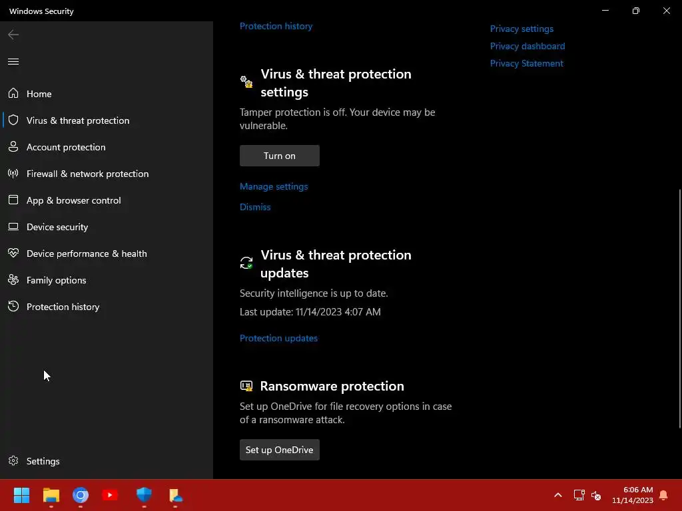Click 'Security intelligence is up to date.'
Viewport: 682px width, 511px height.
pos(314,293)
